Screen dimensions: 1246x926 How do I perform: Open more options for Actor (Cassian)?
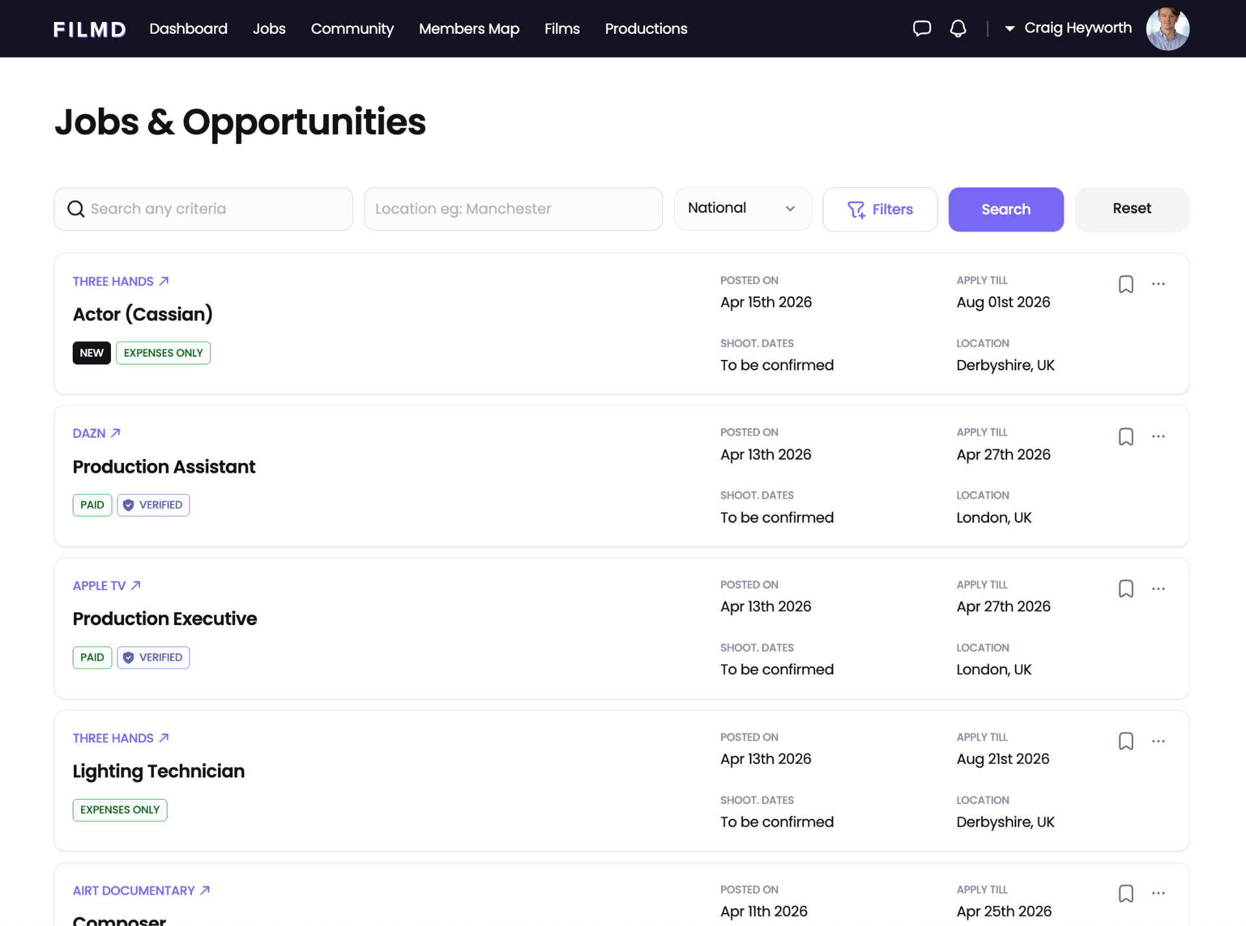pyautogui.click(x=1158, y=284)
